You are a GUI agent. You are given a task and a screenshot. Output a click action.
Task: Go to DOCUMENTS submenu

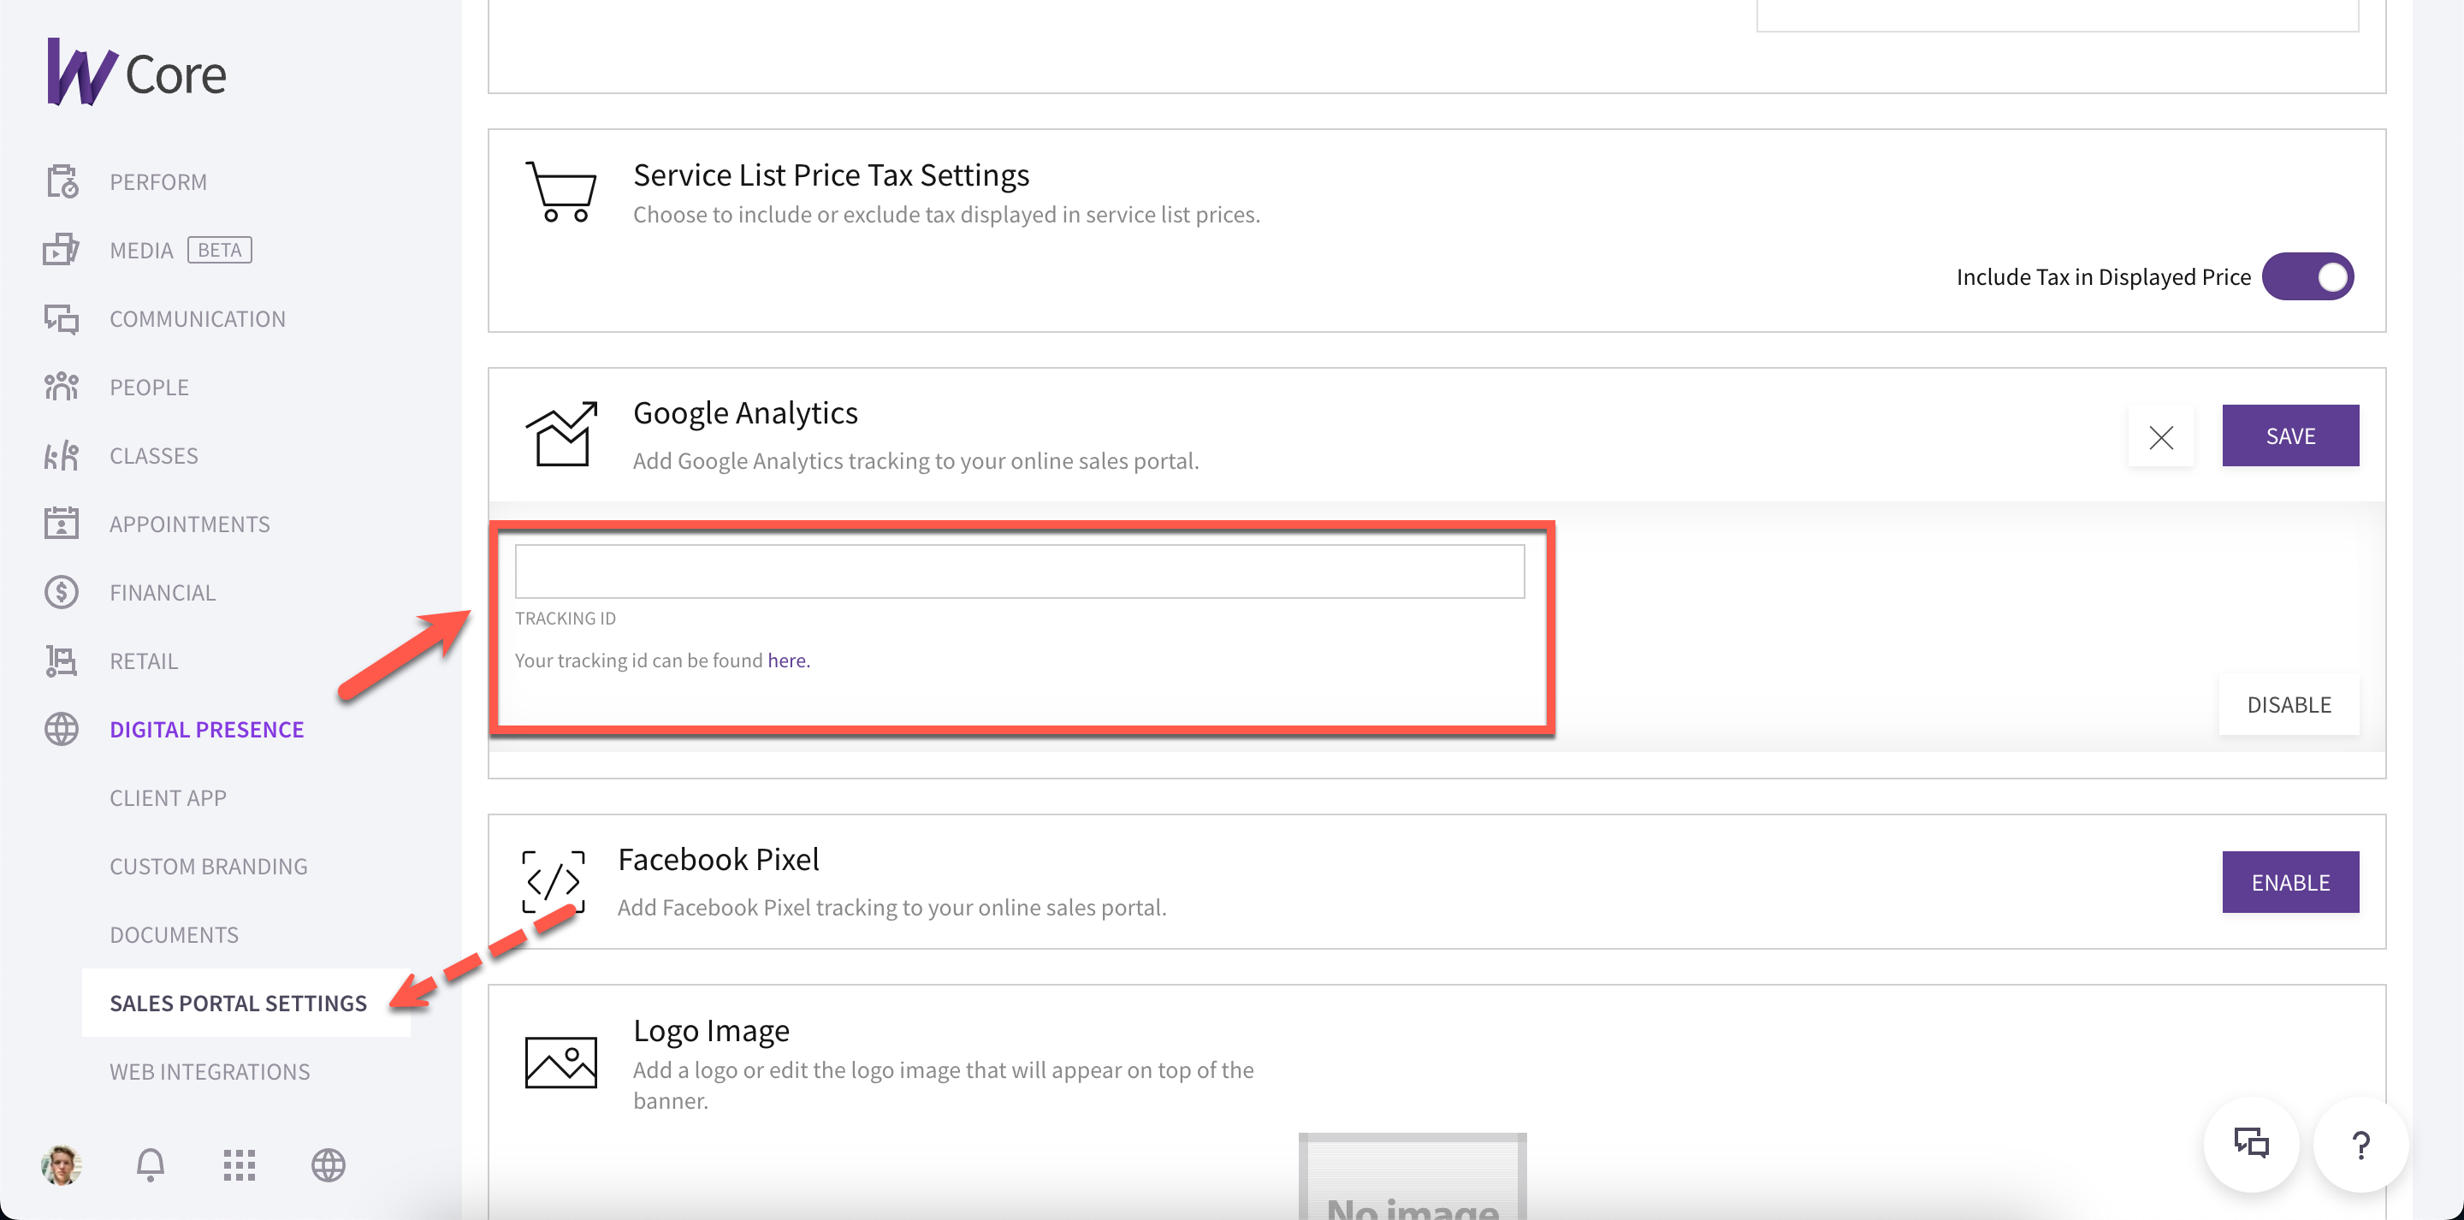click(174, 934)
